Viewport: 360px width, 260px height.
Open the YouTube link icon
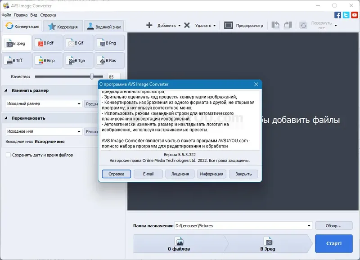355,15
